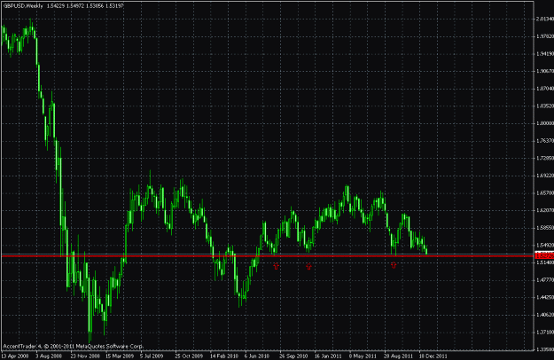This screenshot has height=360, width=554.
Task: Select the red up arrow below the late-2010 low
Action: [308, 266]
